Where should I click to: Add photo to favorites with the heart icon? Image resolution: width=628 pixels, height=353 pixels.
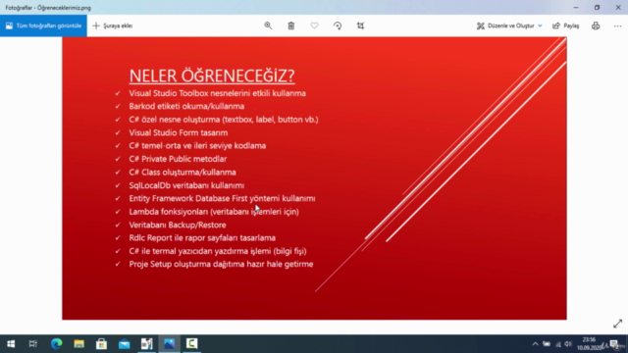point(314,25)
